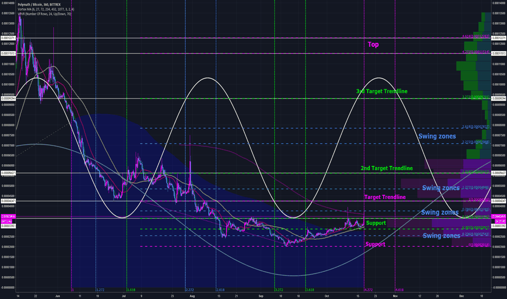Select the '4.618' time zone marker at chart bottom

(399, 290)
